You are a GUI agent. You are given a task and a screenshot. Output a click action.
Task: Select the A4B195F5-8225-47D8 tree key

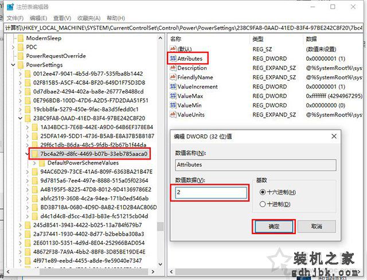coord(96,190)
